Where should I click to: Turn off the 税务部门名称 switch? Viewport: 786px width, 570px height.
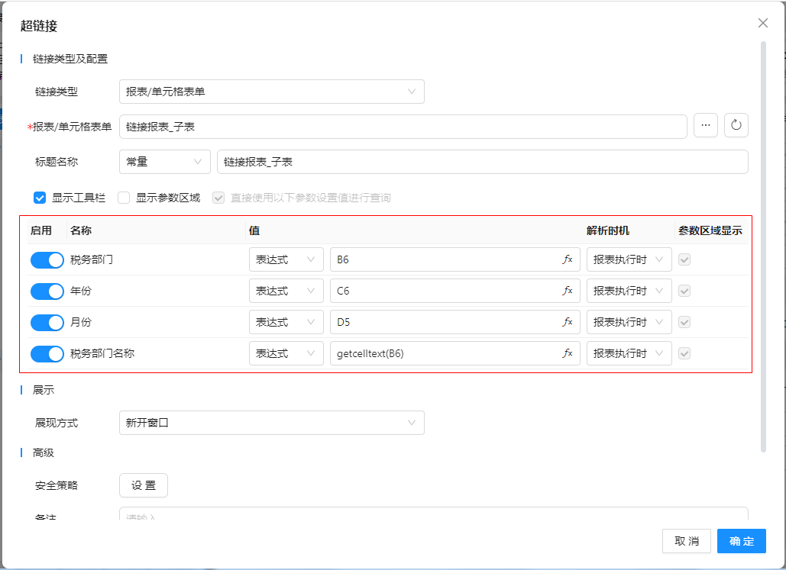47,353
